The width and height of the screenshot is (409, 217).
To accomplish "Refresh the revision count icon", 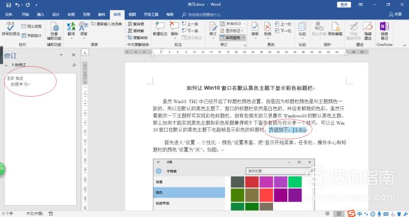I will coord(74,65).
